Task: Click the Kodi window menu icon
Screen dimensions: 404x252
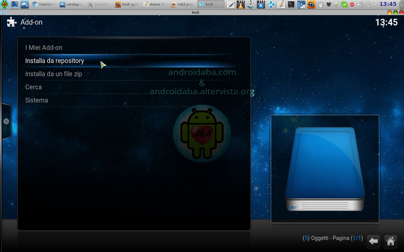Action: tap(3, 12)
